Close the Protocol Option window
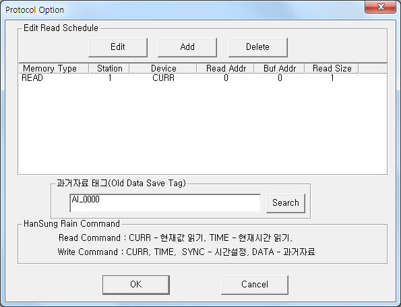The image size is (401, 307). point(381,7)
